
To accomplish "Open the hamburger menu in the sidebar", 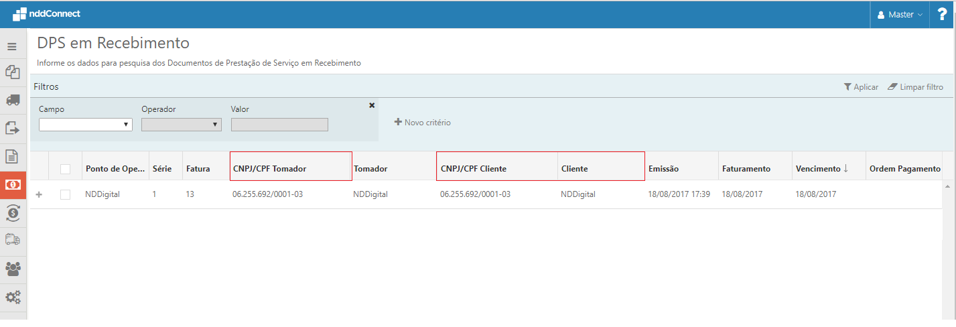I will click(12, 47).
